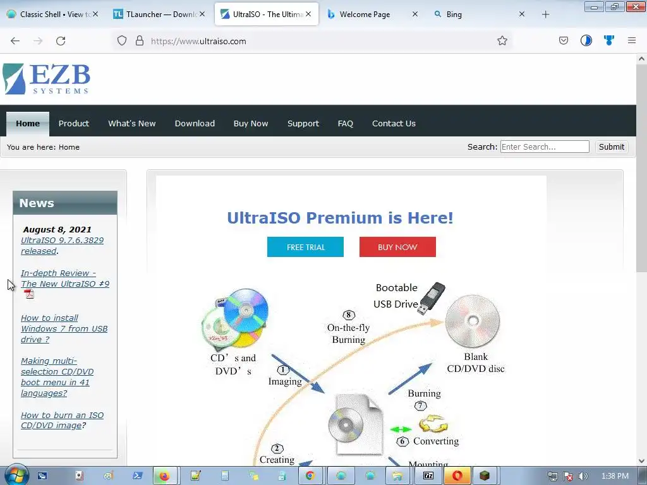This screenshot has width=647, height=485.
Task: Click the page vertical scrollbar thumb
Action: click(641, 168)
